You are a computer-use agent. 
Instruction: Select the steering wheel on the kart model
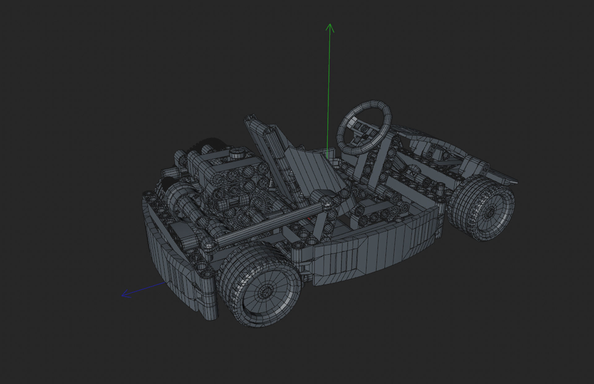pos(364,127)
